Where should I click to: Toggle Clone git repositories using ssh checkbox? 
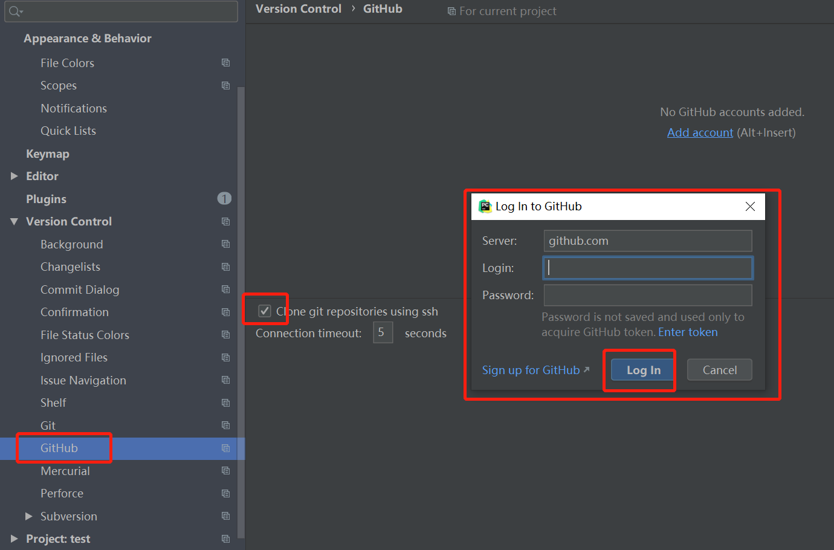(x=265, y=311)
